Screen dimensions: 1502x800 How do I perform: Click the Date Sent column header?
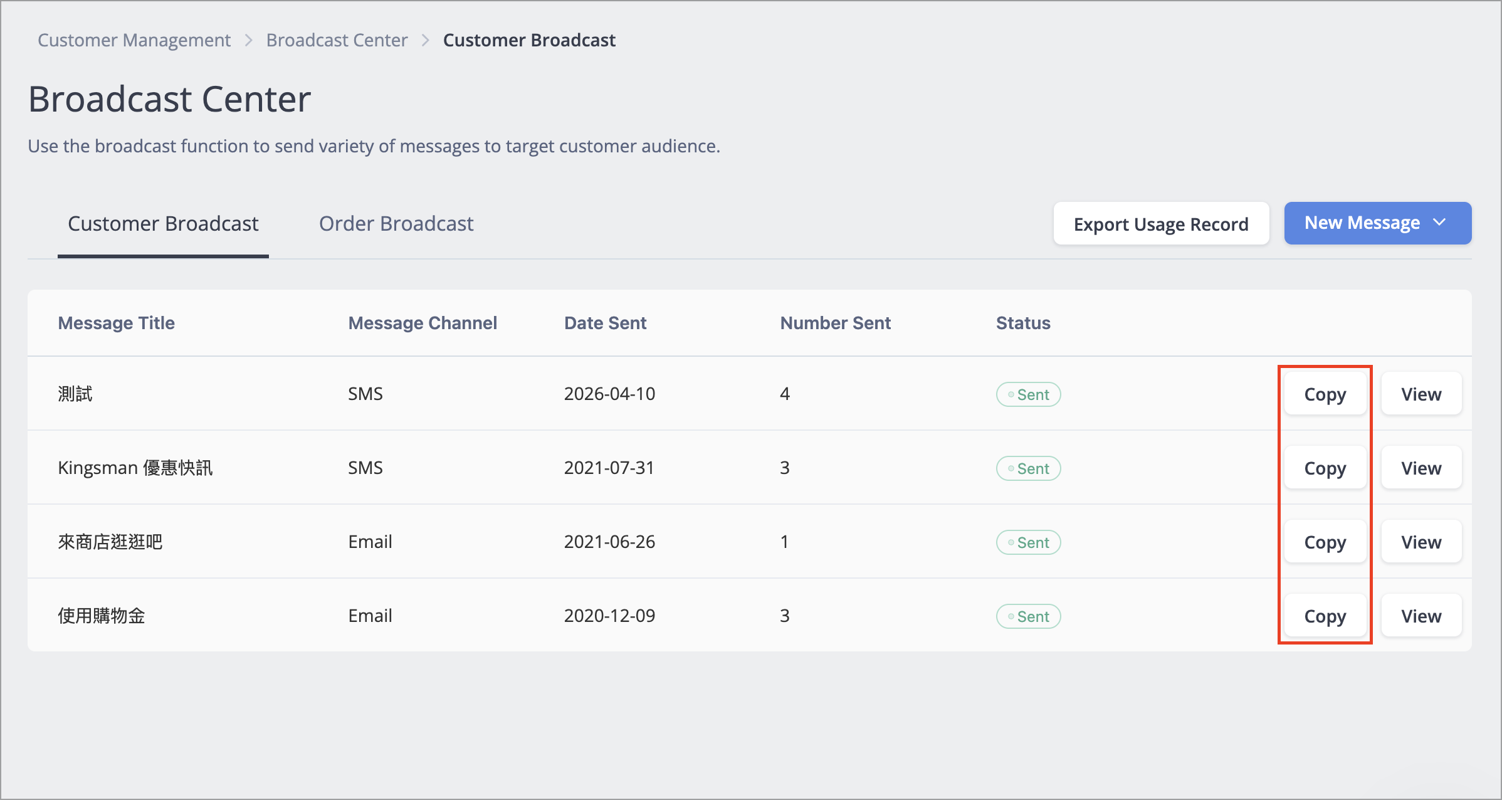point(605,323)
